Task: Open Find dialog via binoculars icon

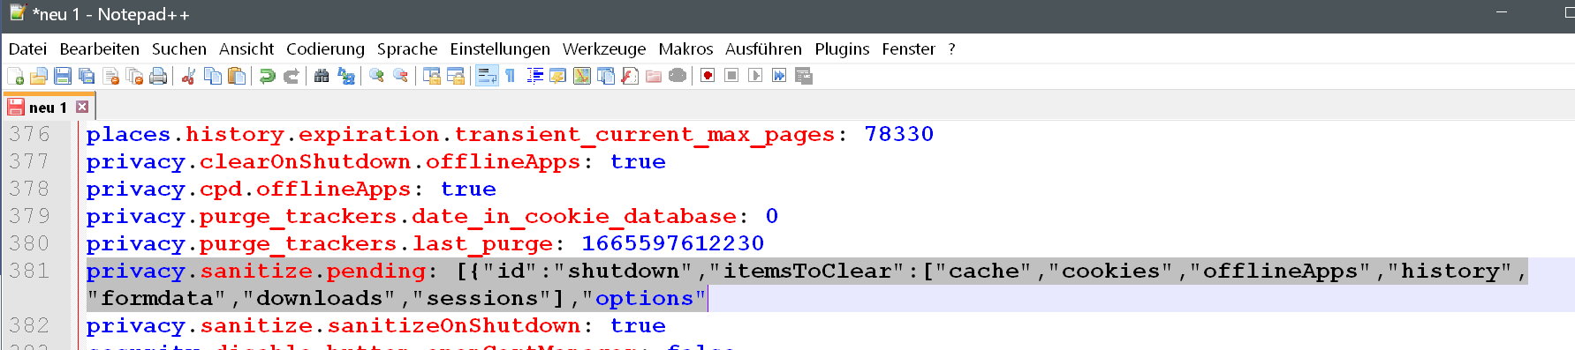Action: [x=322, y=76]
